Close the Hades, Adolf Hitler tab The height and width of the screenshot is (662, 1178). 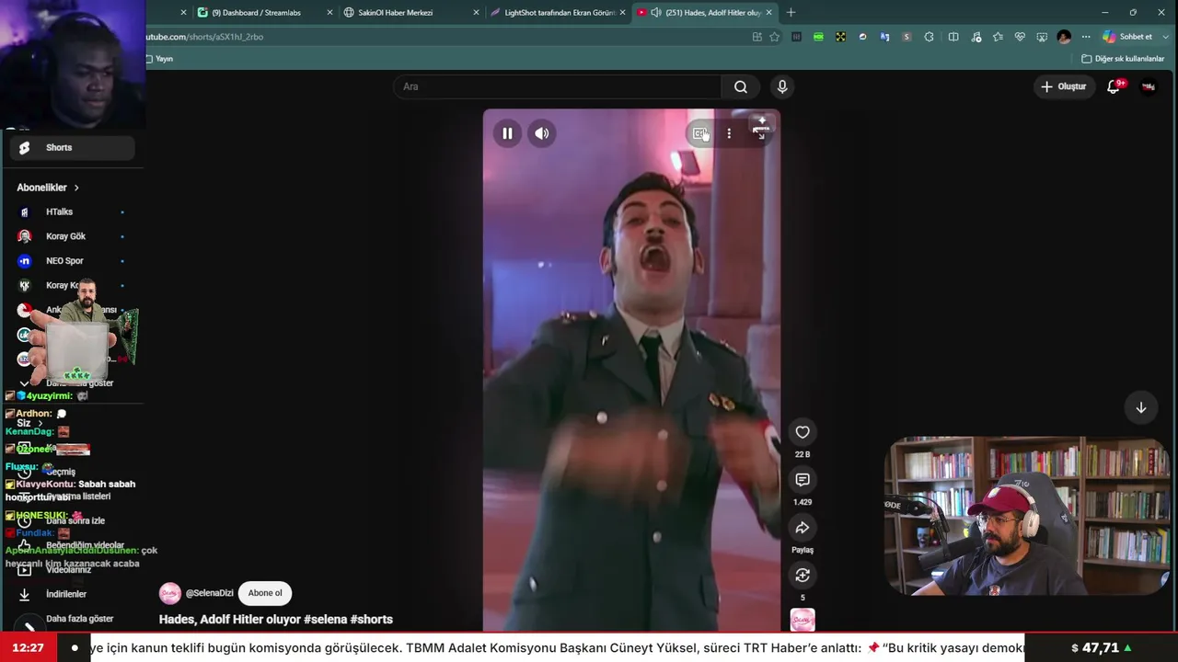pos(768,13)
